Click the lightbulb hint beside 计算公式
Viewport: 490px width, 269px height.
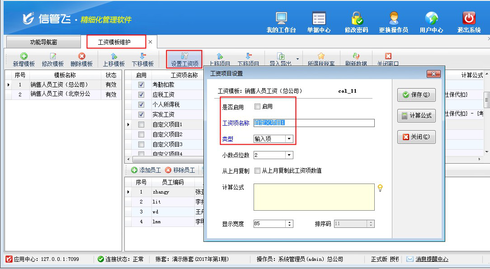[380, 188]
